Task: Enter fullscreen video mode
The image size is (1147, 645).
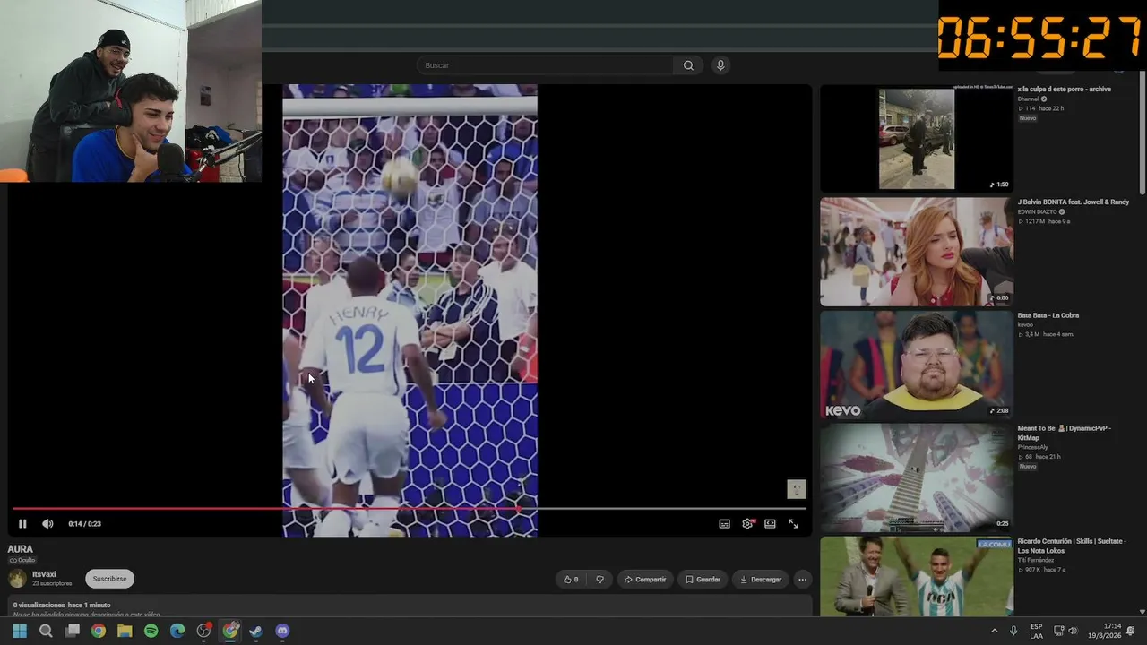Action: pyautogui.click(x=793, y=524)
